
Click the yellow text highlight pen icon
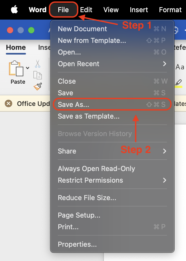click(x=179, y=83)
